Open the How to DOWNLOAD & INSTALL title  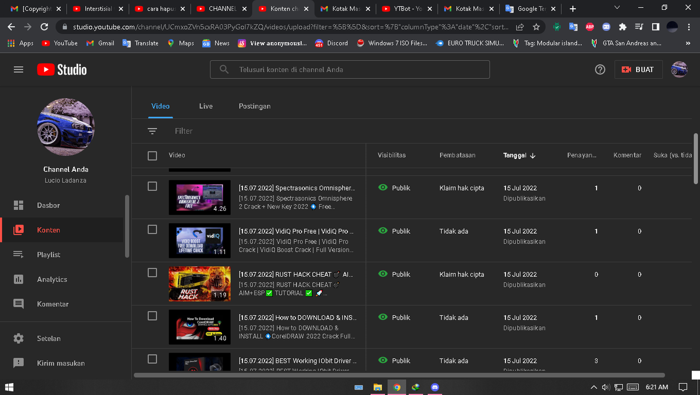pos(297,317)
